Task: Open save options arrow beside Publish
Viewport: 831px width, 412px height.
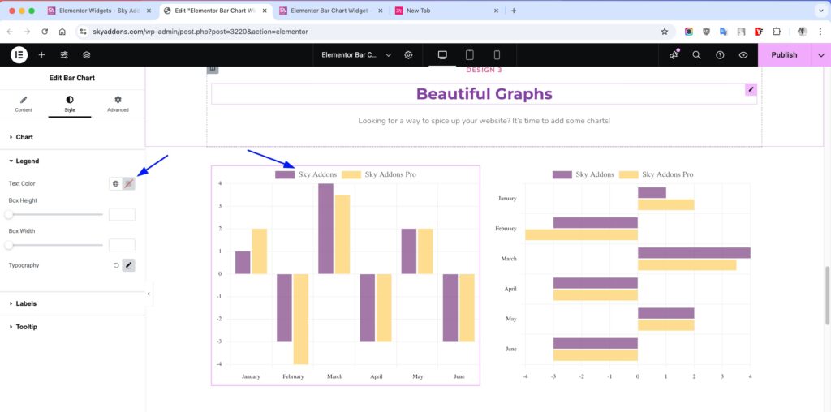Action: click(x=821, y=54)
